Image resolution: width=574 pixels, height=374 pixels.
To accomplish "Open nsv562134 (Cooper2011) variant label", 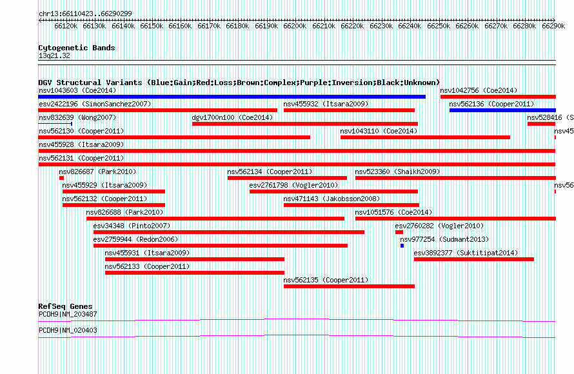I will click(x=270, y=172).
